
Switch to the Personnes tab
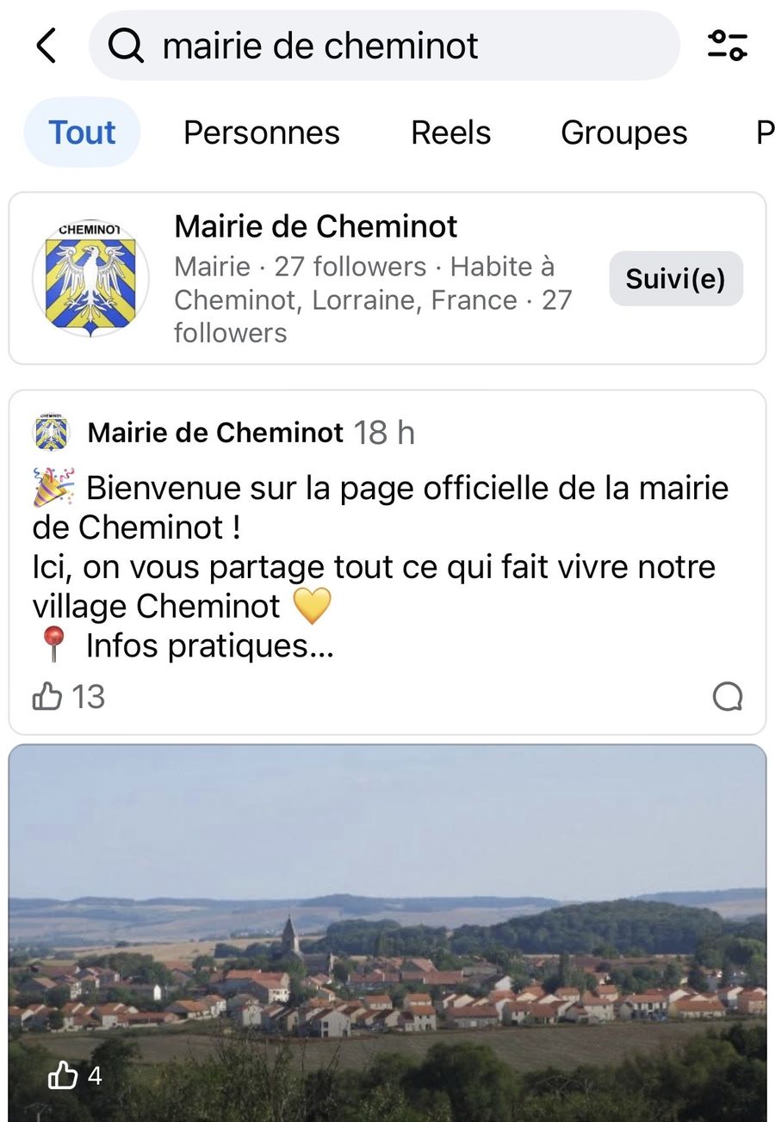(x=262, y=133)
